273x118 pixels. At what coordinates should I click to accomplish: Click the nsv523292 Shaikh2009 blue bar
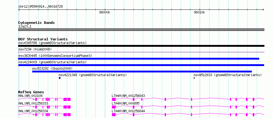point(142,72)
